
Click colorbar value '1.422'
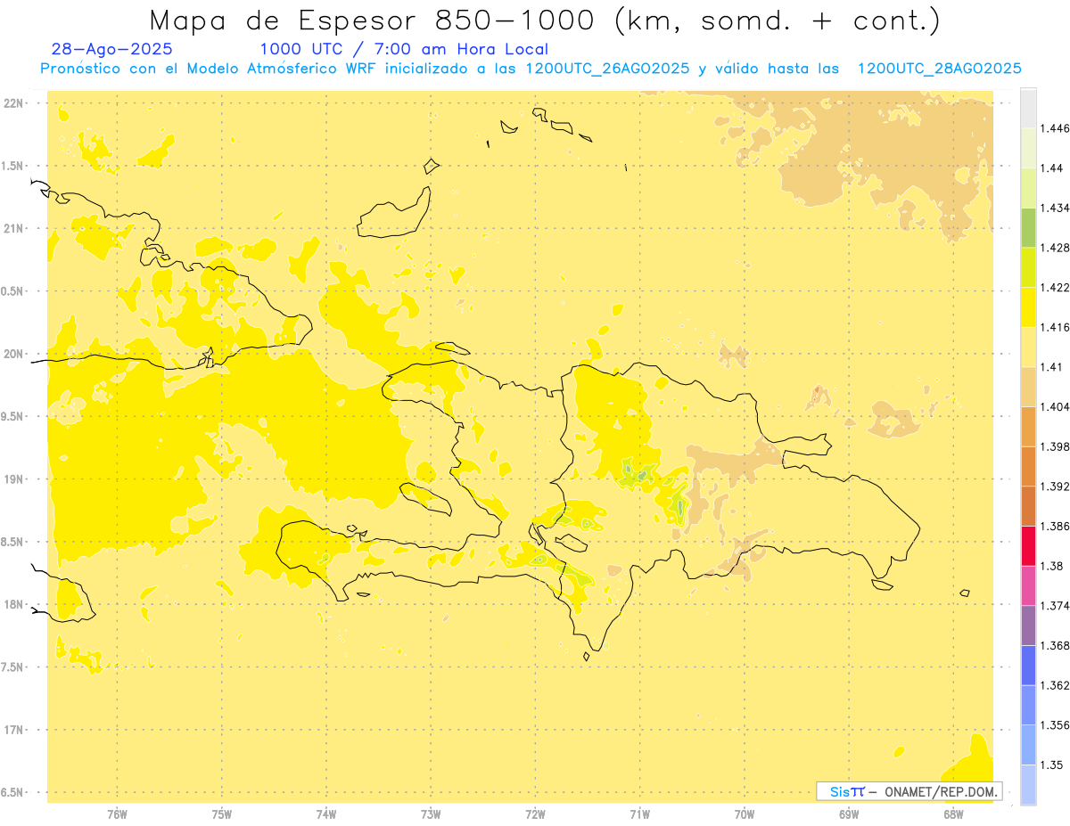(x=1055, y=288)
